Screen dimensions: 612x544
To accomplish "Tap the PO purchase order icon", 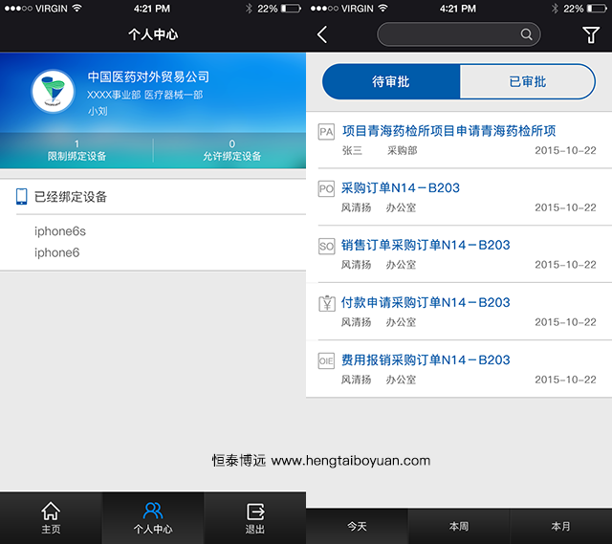I will 326,189.
